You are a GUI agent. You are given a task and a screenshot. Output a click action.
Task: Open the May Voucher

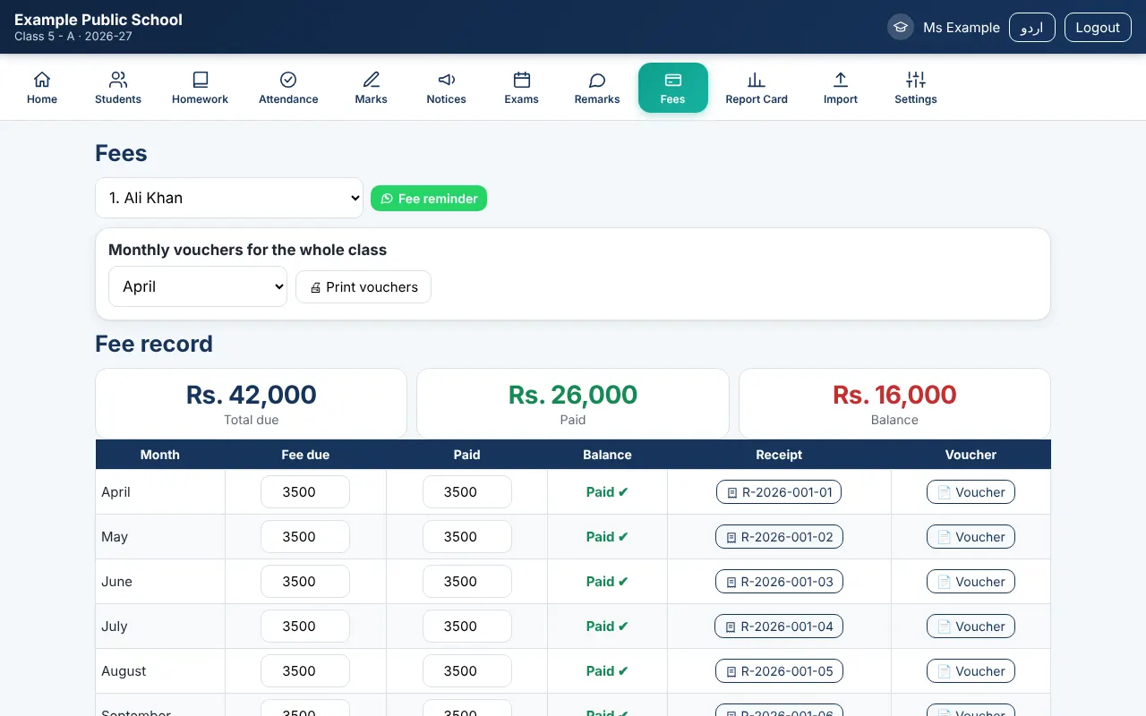pos(971,537)
